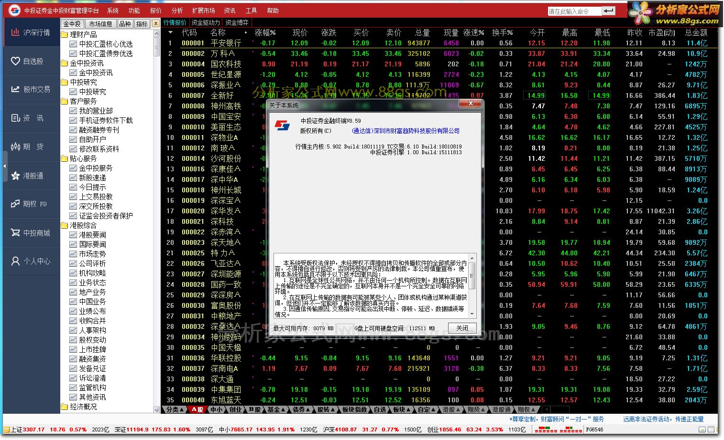Image resolution: width=724 pixels, height=440 pixels.
Task: Switch to the 资金驱动力 tab
Action: [x=206, y=22]
